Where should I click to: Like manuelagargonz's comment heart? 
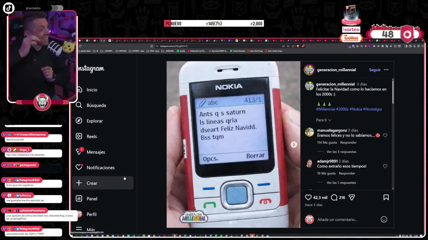click(385, 135)
